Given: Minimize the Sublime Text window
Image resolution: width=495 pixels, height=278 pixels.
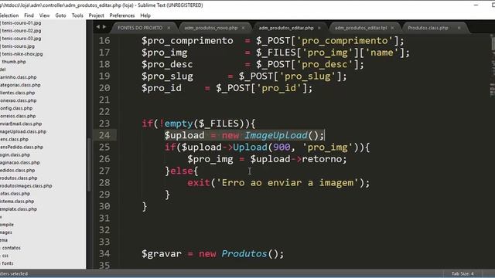Looking at the screenshot, I should click(x=476, y=5).
